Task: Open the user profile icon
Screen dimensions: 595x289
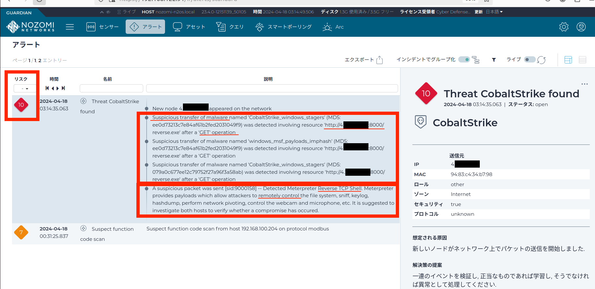Action: click(581, 27)
